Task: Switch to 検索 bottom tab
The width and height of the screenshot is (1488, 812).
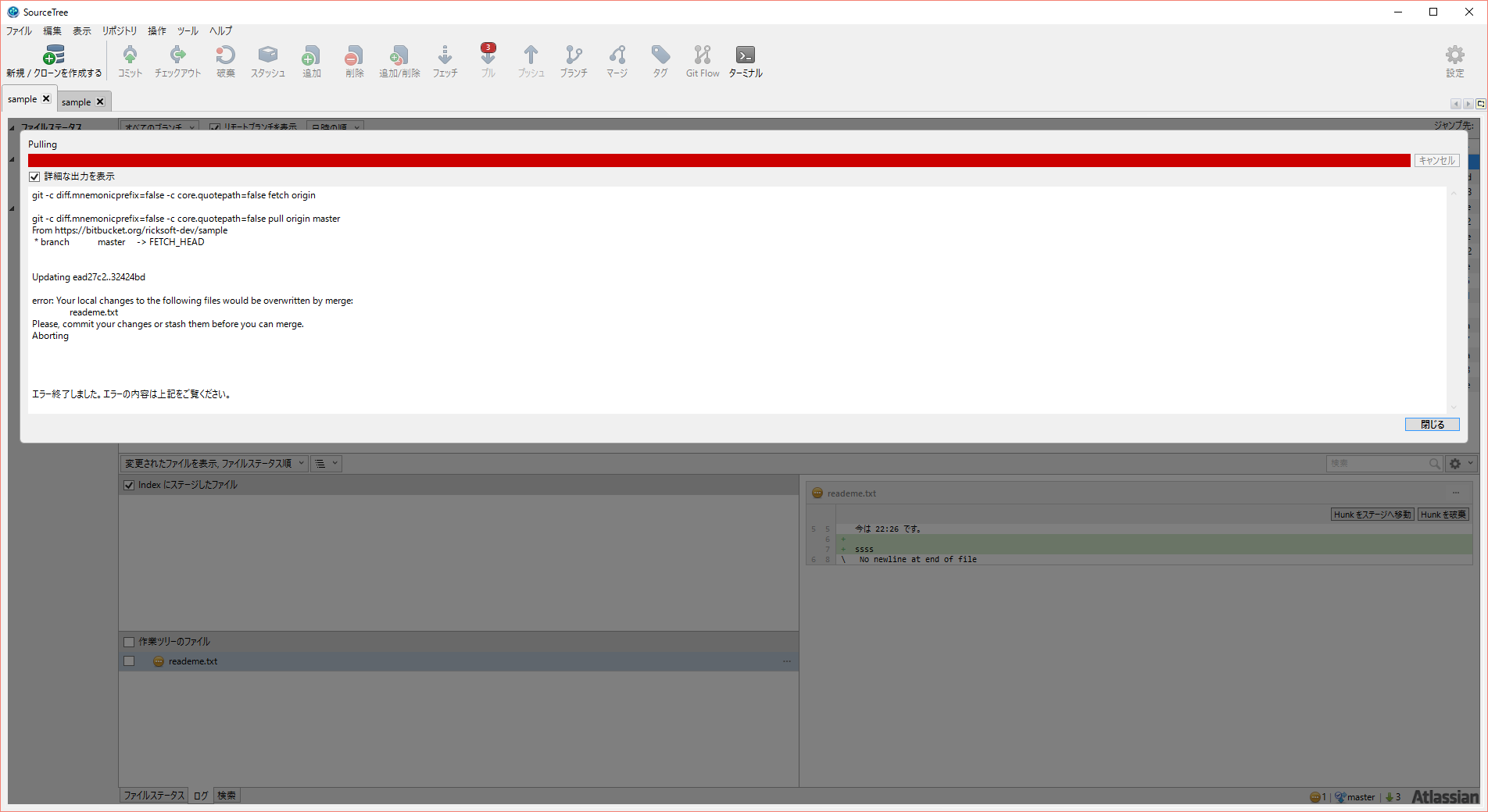Action: point(227,796)
